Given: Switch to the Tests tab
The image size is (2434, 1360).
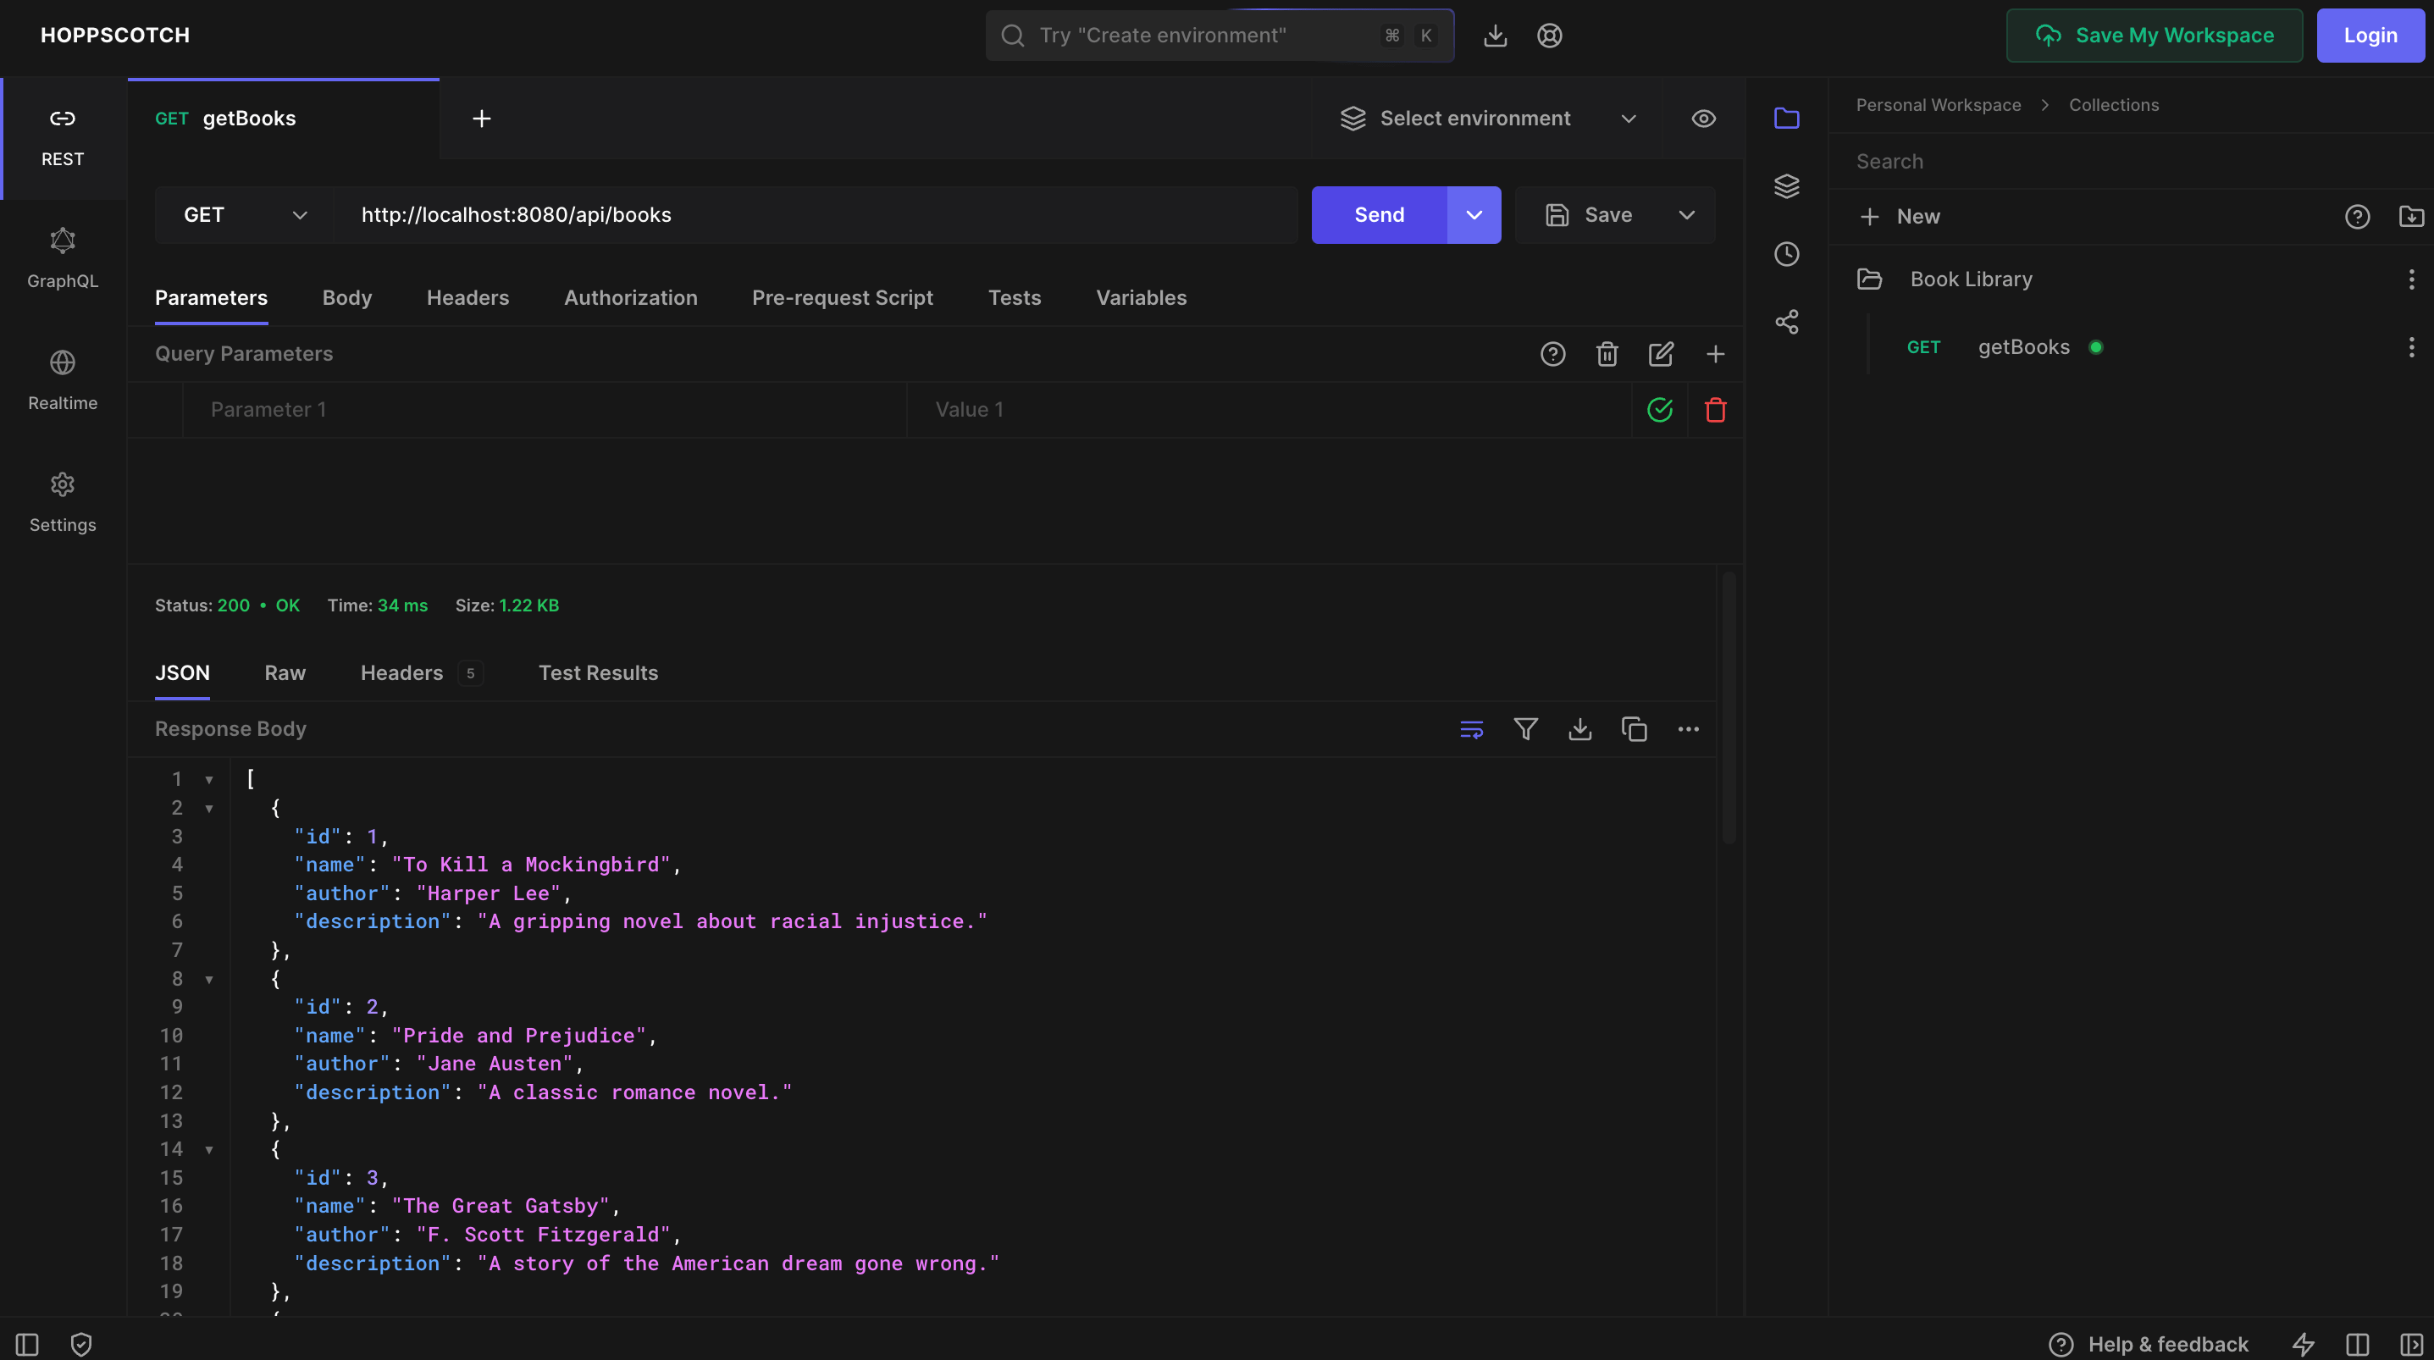Looking at the screenshot, I should 1015,297.
